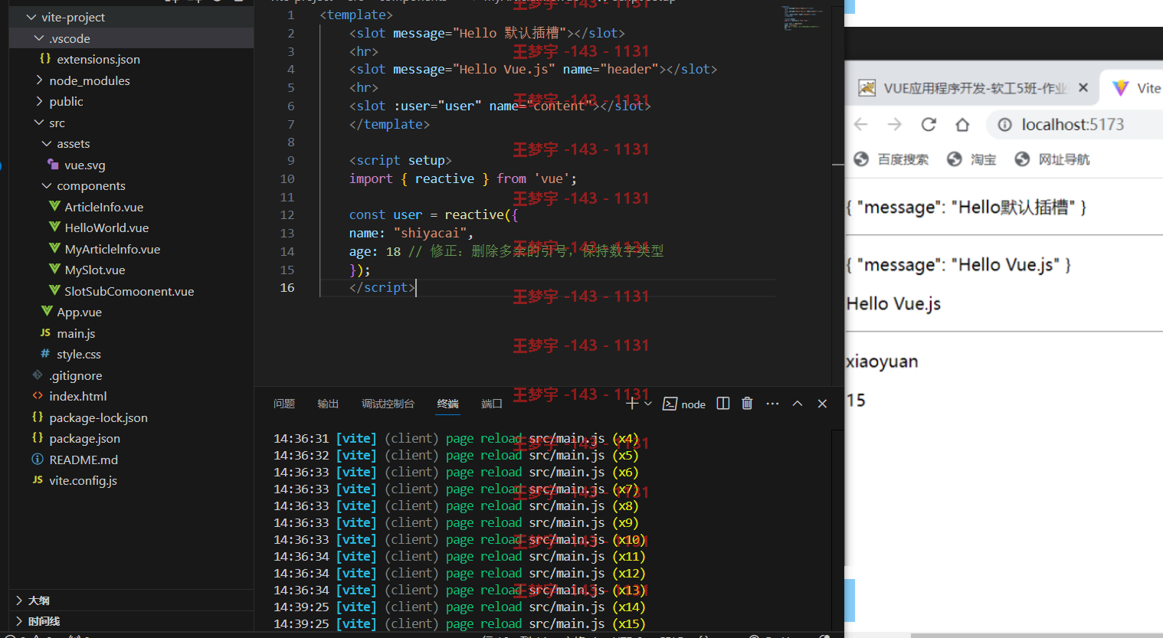Select the 终端 terminal tab
1163x638 pixels.
pyautogui.click(x=447, y=404)
